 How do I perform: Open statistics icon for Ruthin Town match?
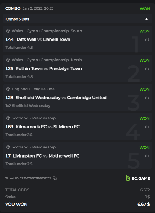coord(147,68)
